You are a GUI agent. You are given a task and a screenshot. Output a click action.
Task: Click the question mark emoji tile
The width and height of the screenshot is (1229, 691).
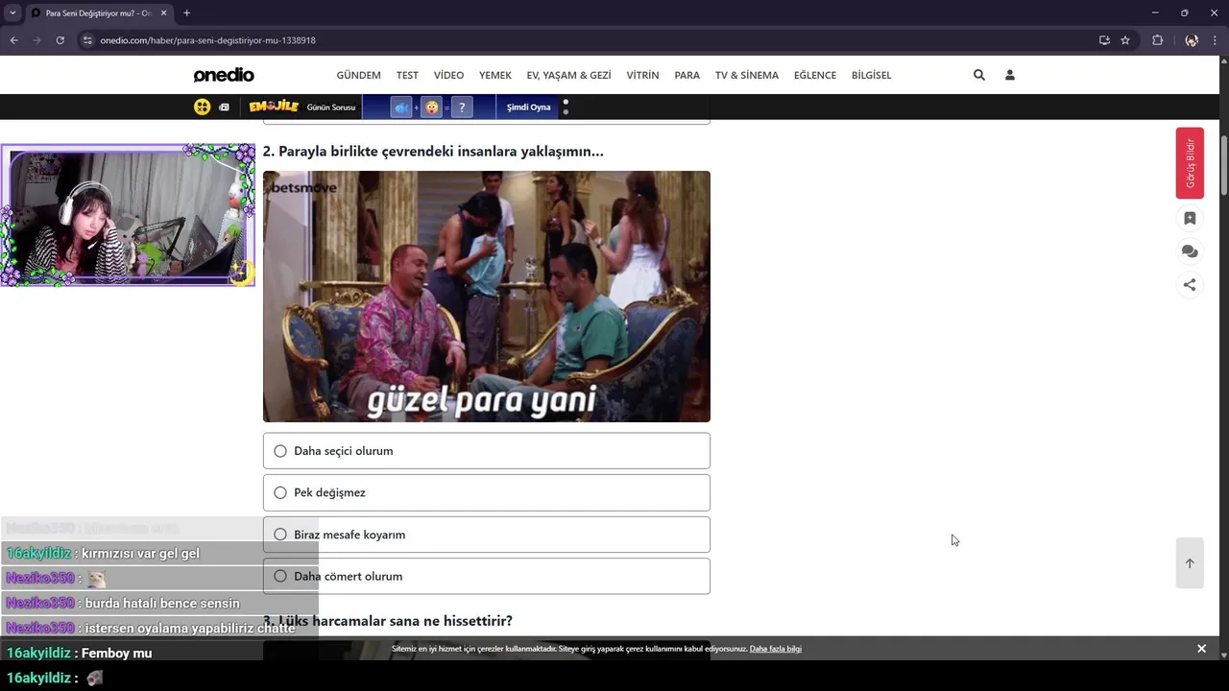[462, 107]
